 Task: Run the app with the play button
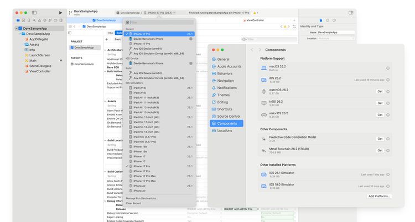(61, 13)
